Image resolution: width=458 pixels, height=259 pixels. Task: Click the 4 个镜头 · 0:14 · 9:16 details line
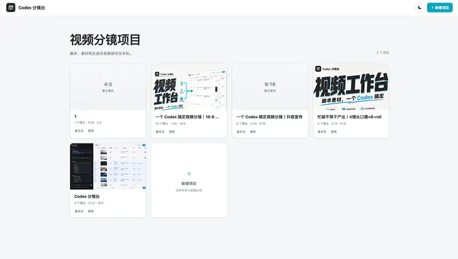pos(332,123)
